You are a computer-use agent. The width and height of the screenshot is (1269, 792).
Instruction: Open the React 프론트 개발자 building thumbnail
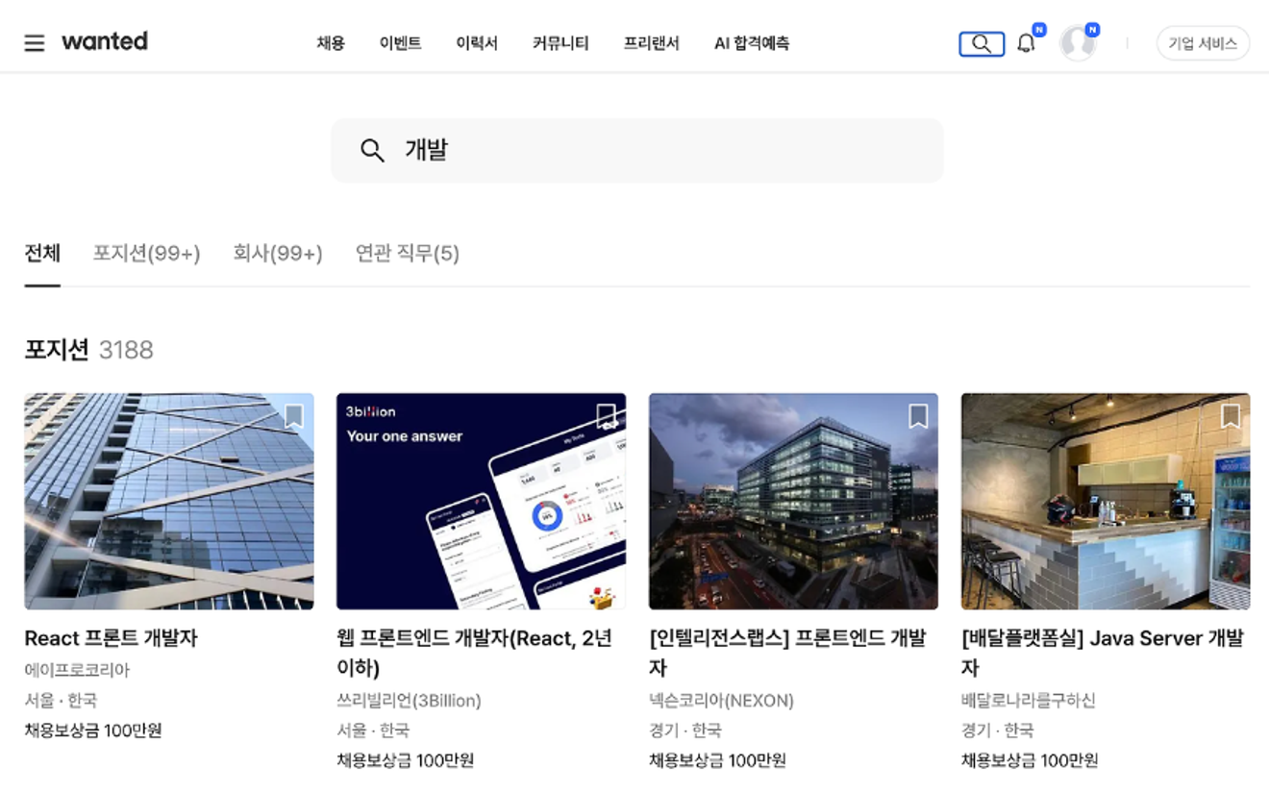[x=169, y=501]
